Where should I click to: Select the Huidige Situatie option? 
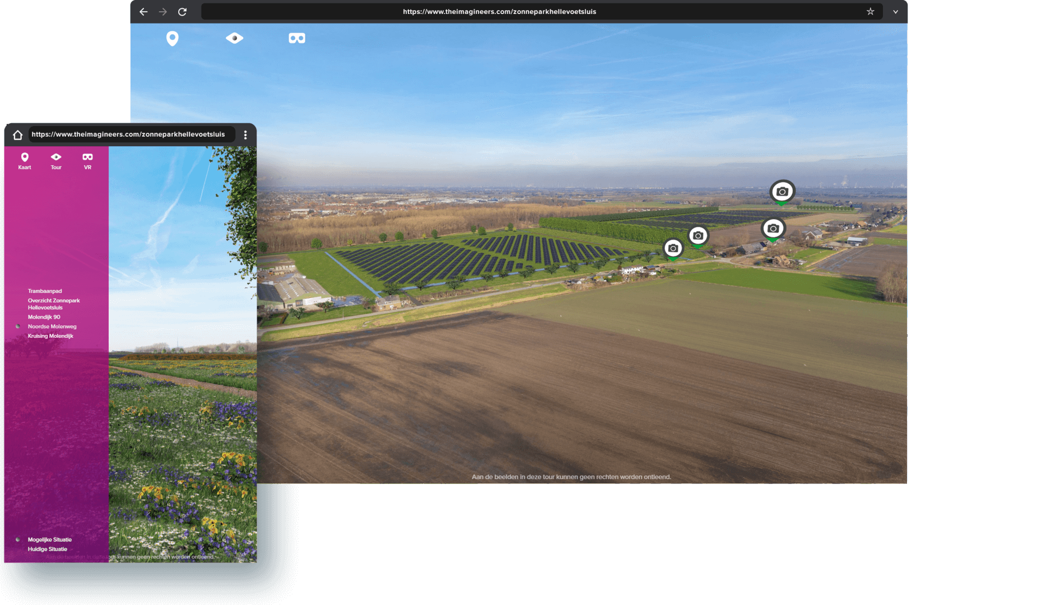click(x=48, y=550)
